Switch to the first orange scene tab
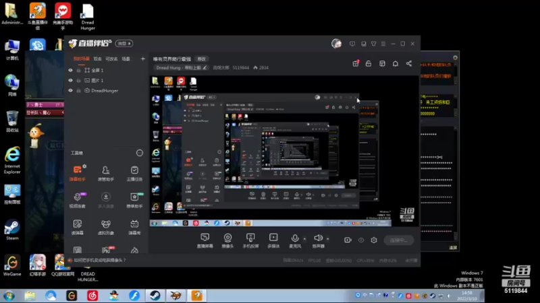540x303 pixels. (81, 59)
